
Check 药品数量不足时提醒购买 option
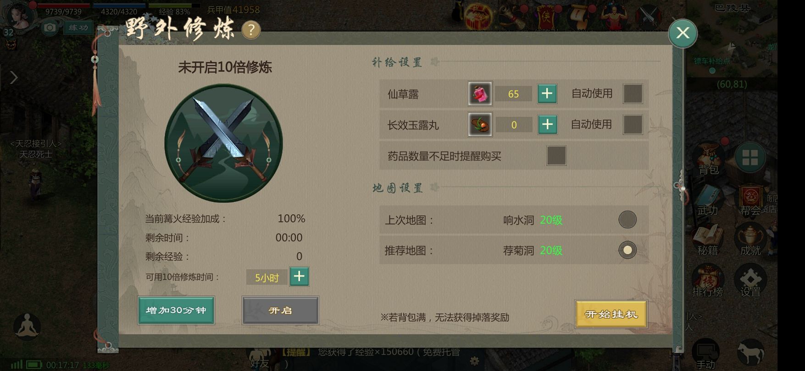point(556,156)
